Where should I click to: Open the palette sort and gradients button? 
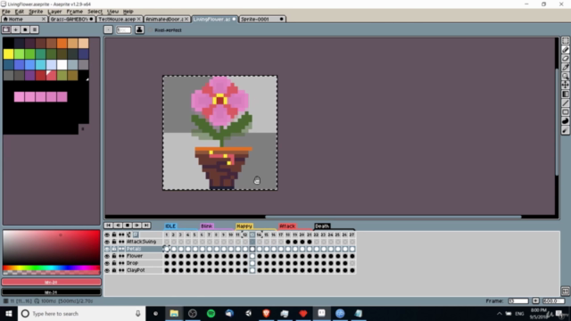click(x=16, y=29)
